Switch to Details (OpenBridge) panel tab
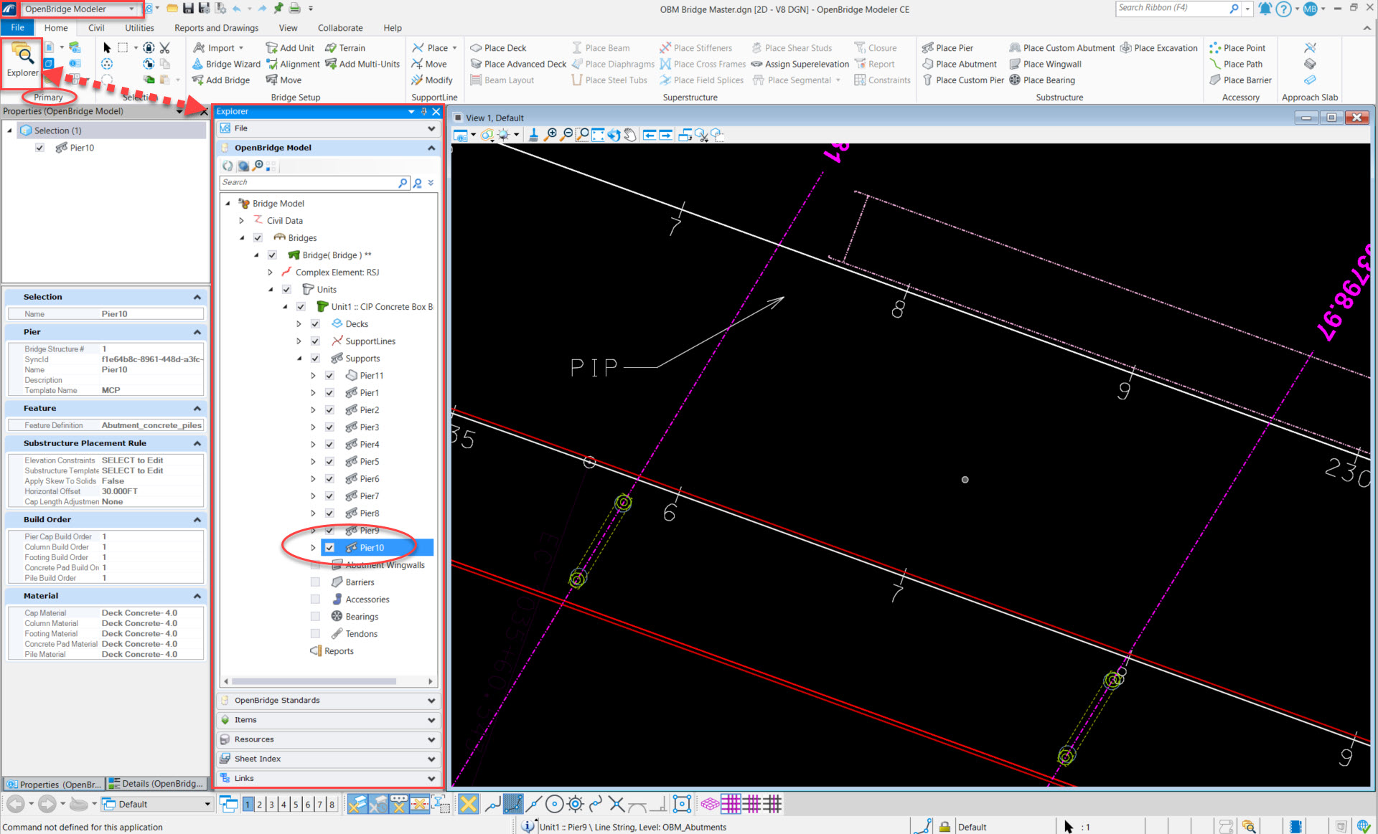This screenshot has height=834, width=1378. point(157,784)
